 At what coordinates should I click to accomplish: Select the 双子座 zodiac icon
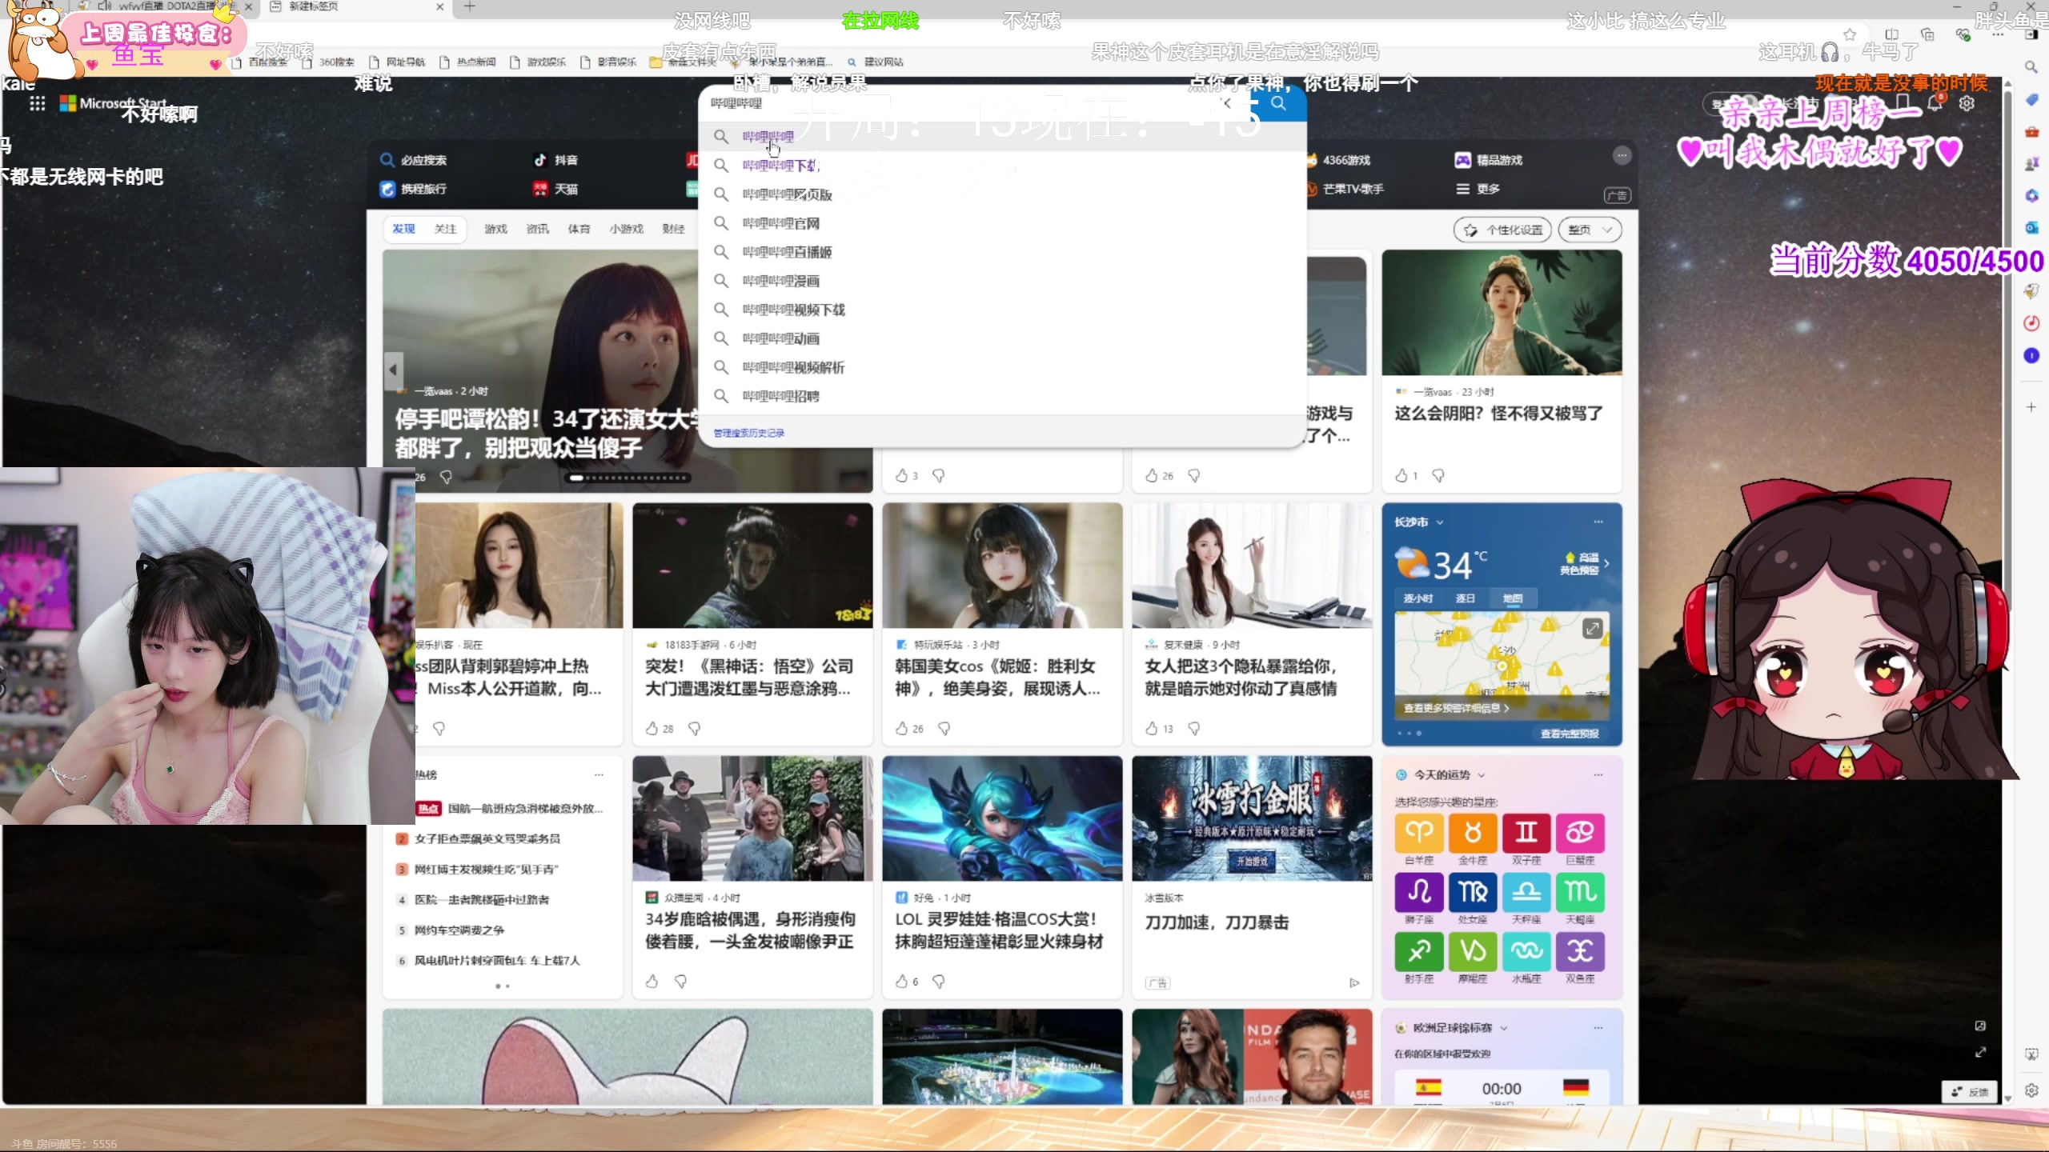[1526, 833]
